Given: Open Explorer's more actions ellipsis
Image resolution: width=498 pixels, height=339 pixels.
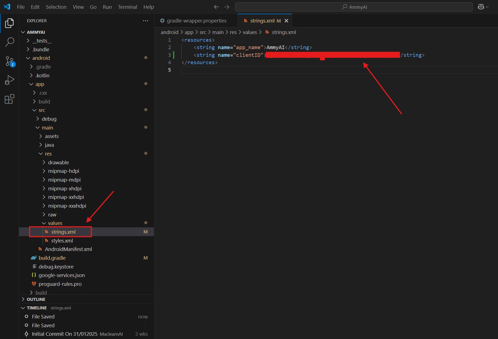Looking at the screenshot, I should click(145, 21).
